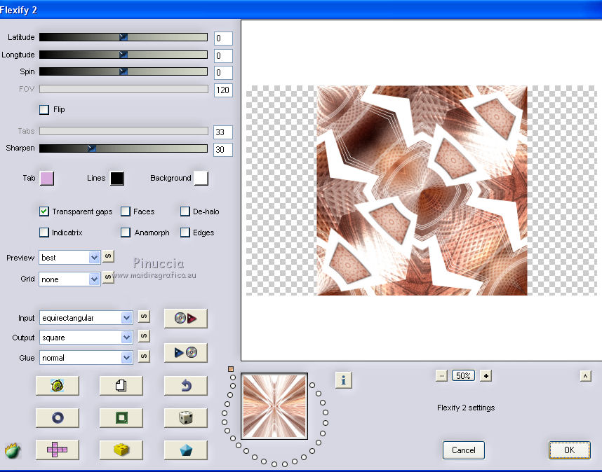The height and width of the screenshot is (472, 602).
Task: Pick the black Lines color swatch
Action: coord(117,179)
